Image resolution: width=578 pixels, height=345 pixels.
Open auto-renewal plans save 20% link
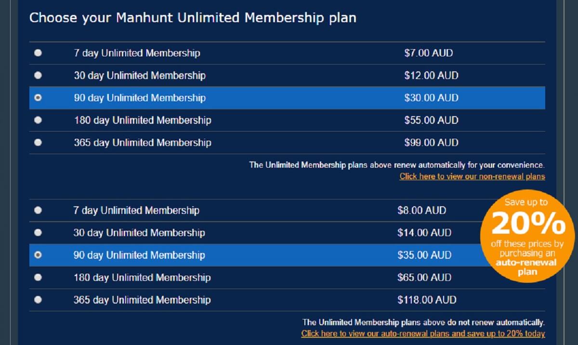423,333
